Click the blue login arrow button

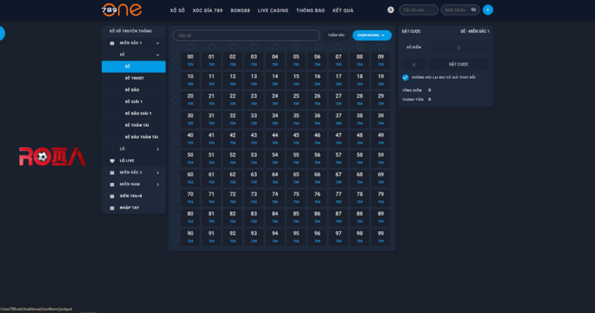pos(488,10)
